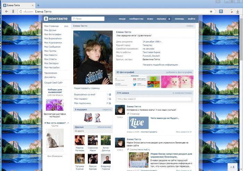The width and height of the screenshot is (243, 171).
Task: Open Мои Сообщения in sidebar
Action: pyautogui.click(x=52, y=47)
